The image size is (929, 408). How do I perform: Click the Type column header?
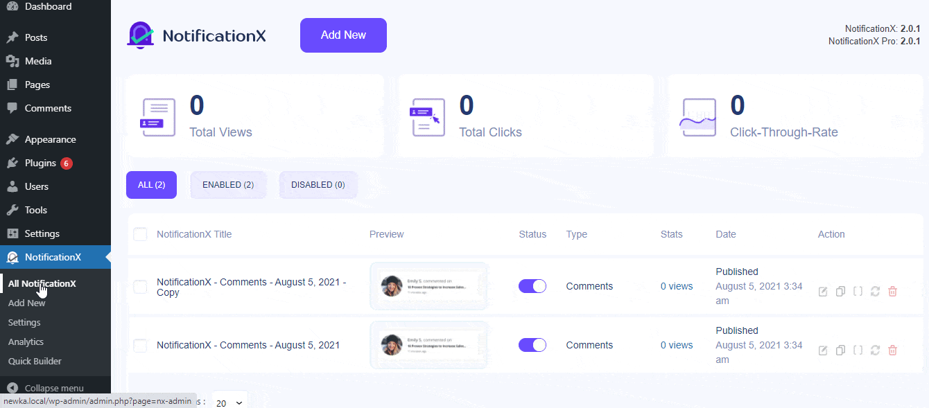click(577, 234)
